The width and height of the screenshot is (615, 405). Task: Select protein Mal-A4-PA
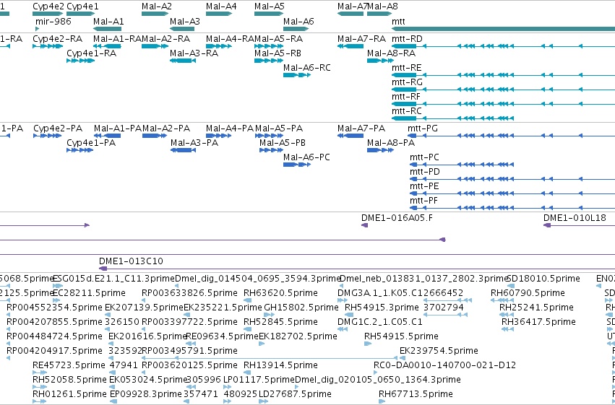pos(218,136)
